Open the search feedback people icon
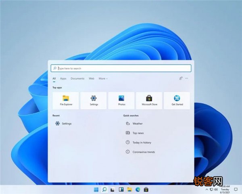This screenshot has height=194, width=242. (181, 78)
